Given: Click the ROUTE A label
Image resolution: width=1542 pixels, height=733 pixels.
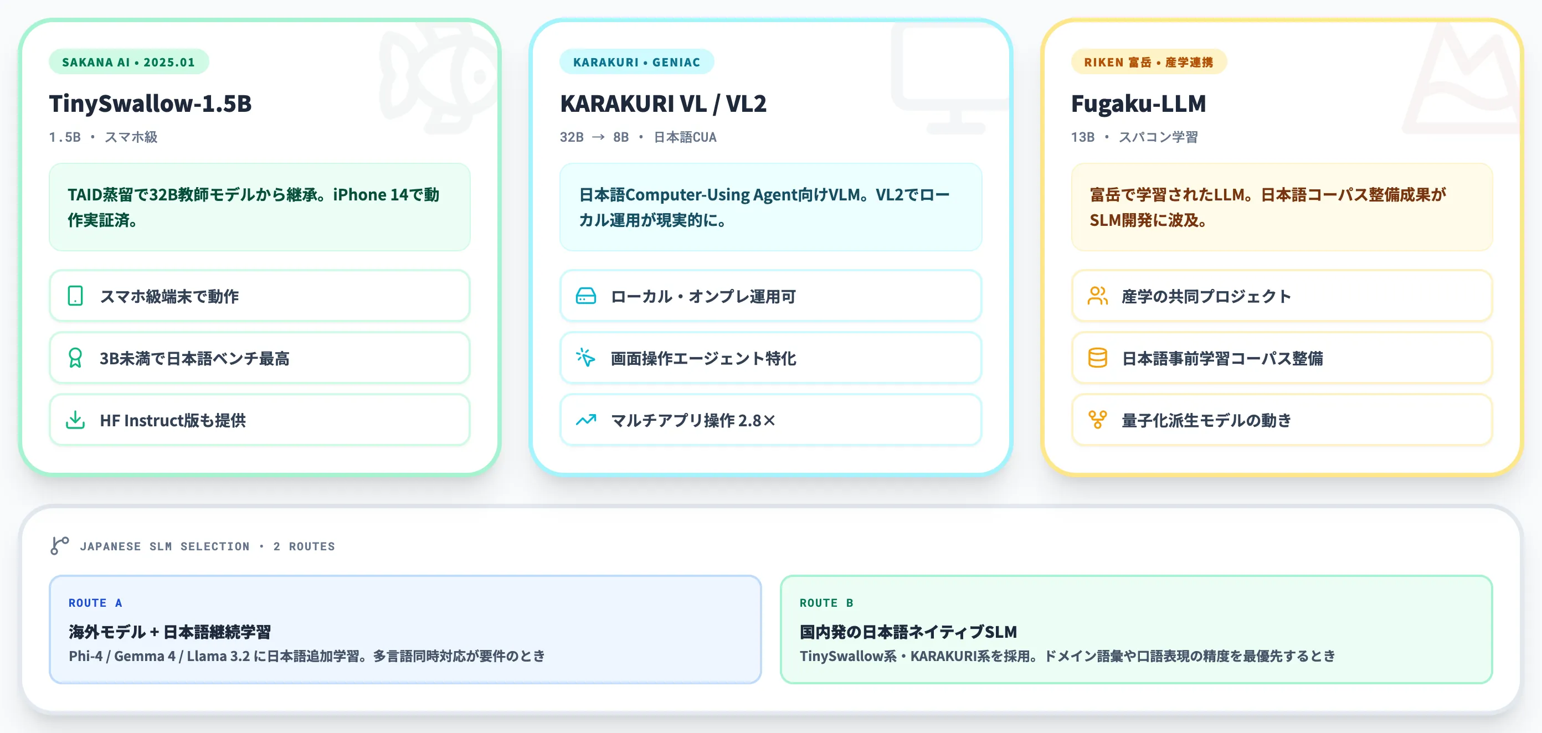Looking at the screenshot, I should click(x=95, y=602).
